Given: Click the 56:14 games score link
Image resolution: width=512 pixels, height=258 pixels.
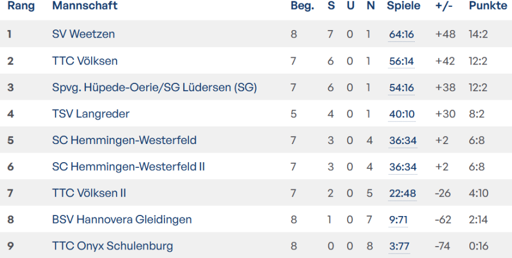Looking at the screenshot, I should tap(401, 61).
